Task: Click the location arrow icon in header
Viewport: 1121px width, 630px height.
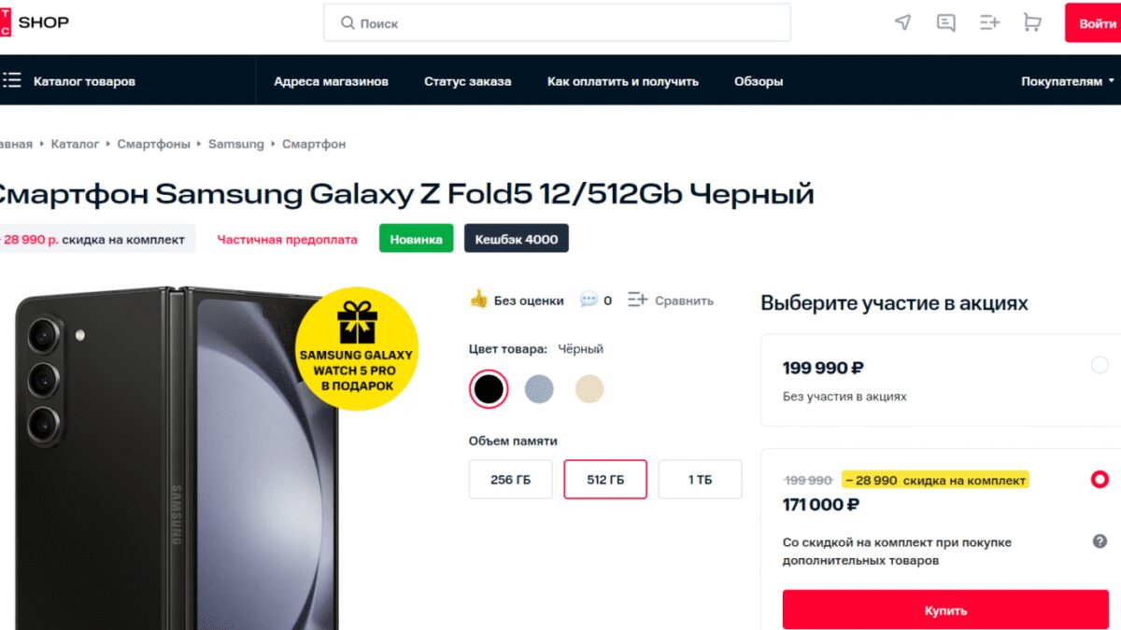Action: (x=902, y=22)
